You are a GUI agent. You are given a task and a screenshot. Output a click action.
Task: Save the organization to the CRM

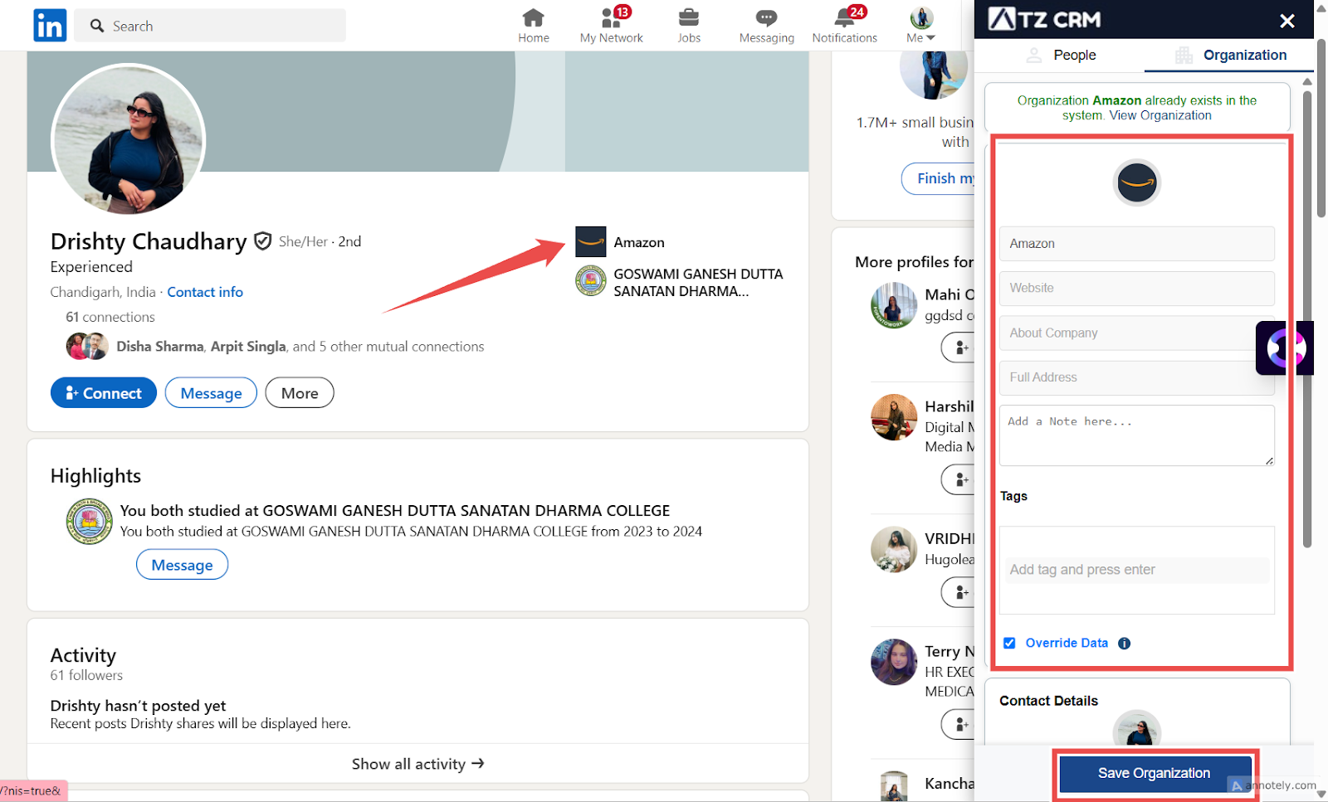pyautogui.click(x=1155, y=774)
